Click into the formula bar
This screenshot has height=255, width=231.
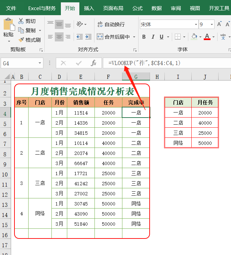click(x=167, y=63)
